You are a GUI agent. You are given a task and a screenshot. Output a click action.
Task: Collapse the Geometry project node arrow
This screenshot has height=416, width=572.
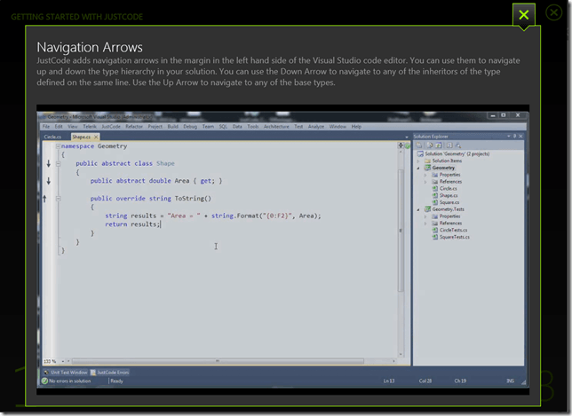418,168
